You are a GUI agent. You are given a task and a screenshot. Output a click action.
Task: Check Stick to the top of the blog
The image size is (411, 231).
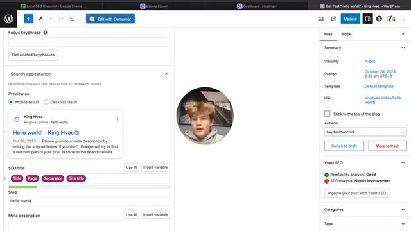[x=327, y=114]
